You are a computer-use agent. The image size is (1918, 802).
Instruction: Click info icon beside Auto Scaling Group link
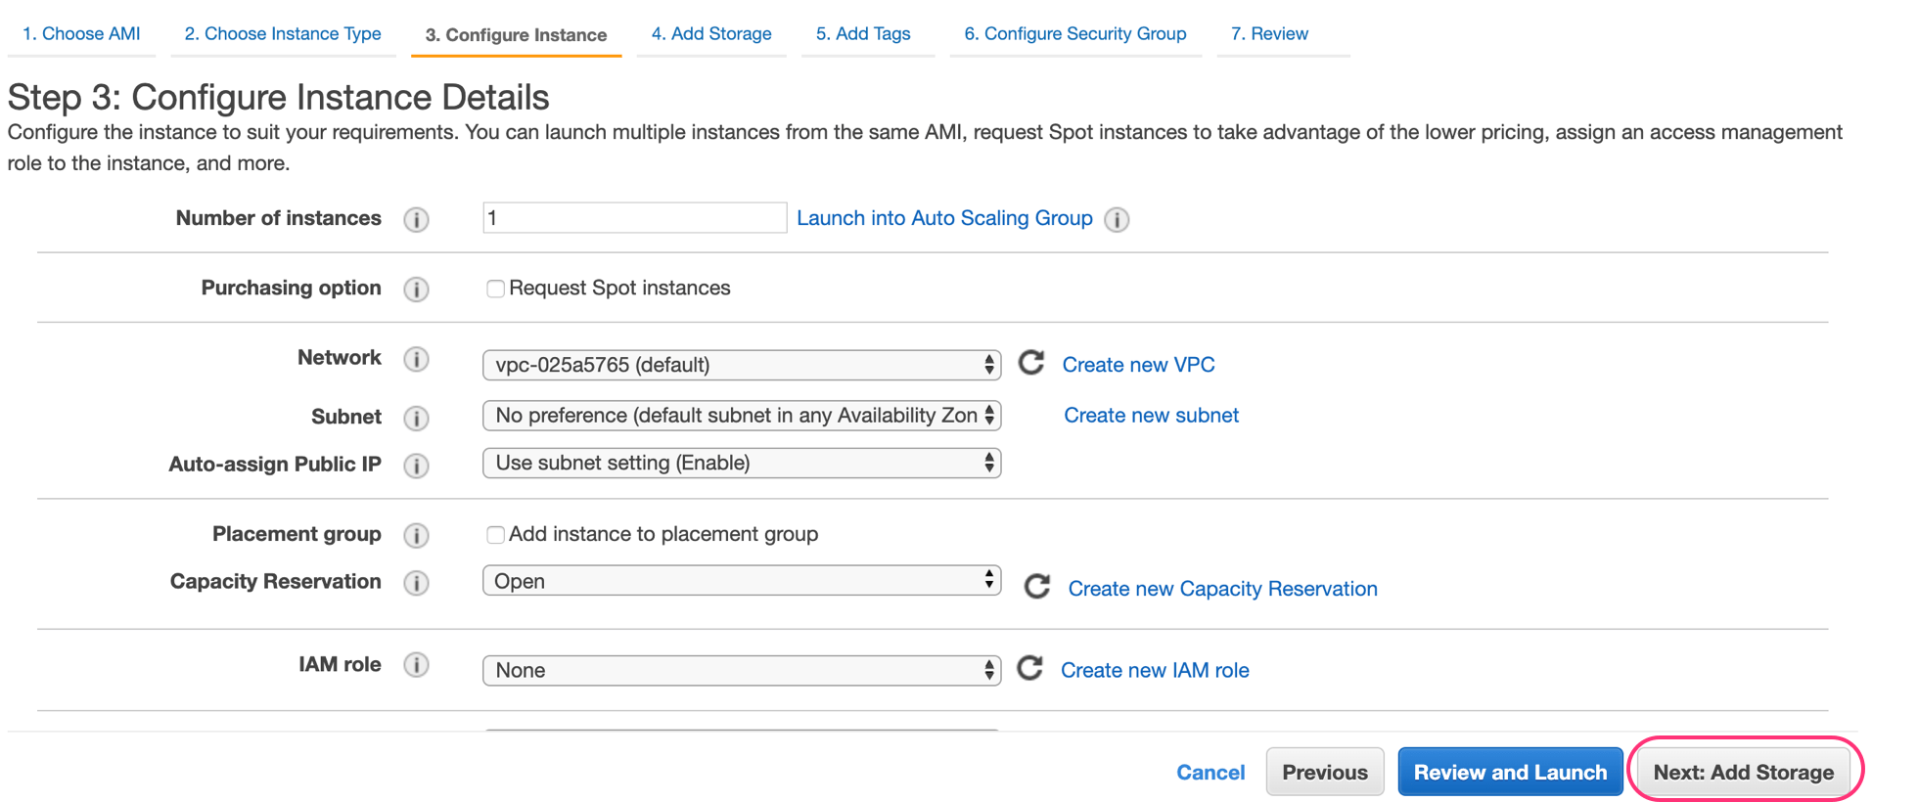(x=1117, y=219)
